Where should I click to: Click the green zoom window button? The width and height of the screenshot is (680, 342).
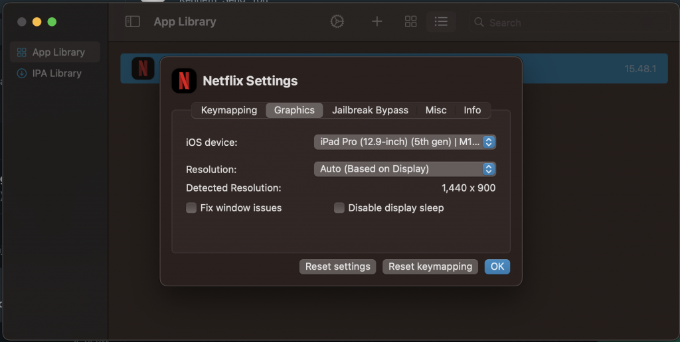coord(52,22)
